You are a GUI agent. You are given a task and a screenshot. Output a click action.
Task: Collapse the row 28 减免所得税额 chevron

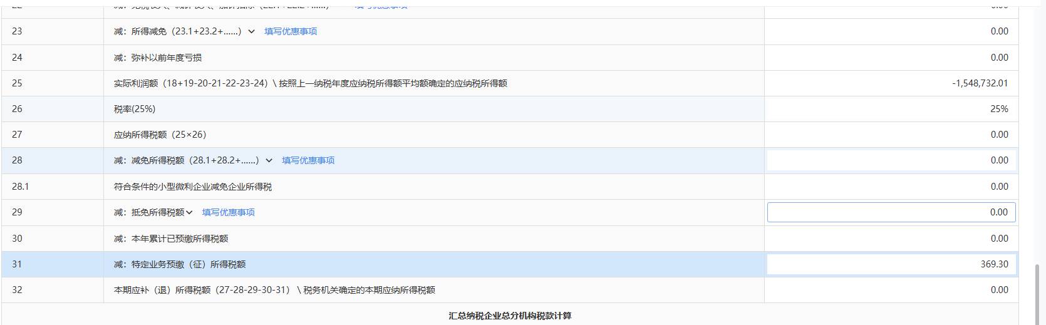click(269, 160)
